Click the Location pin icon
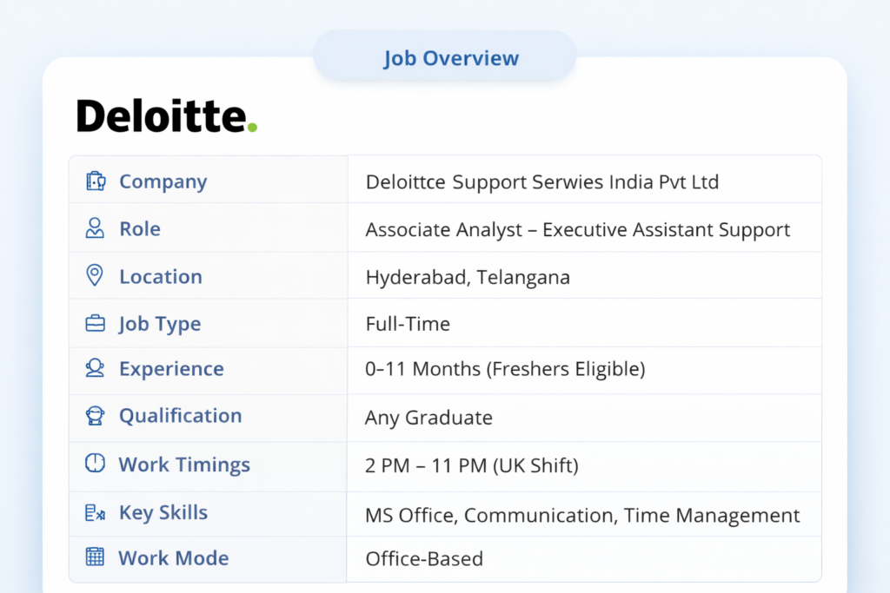Image resolution: width=890 pixels, height=593 pixels. point(95,276)
